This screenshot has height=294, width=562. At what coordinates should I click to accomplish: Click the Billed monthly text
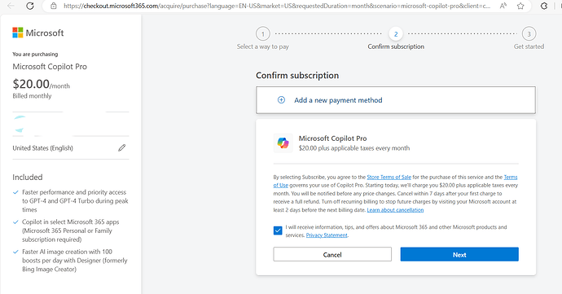click(32, 96)
